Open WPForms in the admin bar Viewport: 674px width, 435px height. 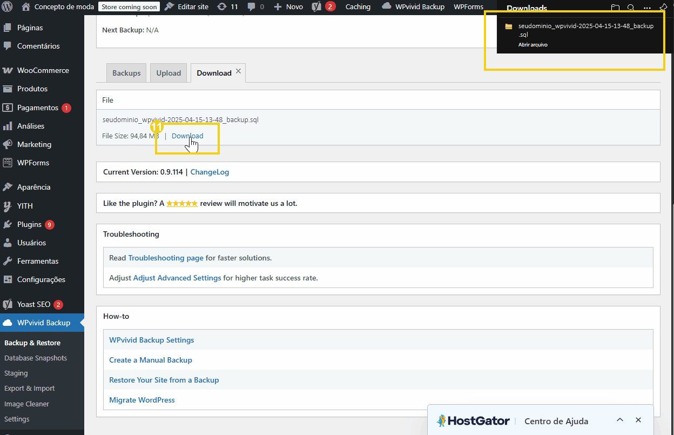pyautogui.click(x=469, y=7)
